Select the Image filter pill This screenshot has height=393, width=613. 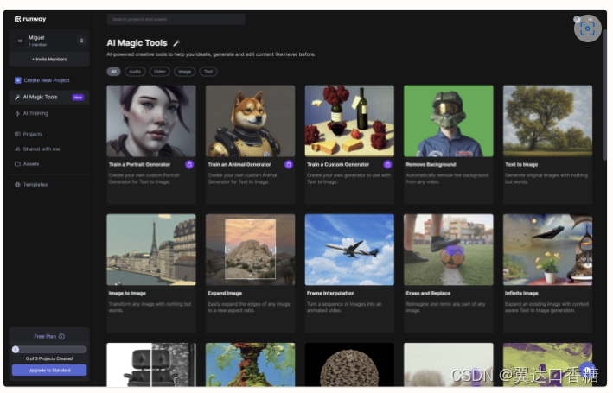point(184,72)
